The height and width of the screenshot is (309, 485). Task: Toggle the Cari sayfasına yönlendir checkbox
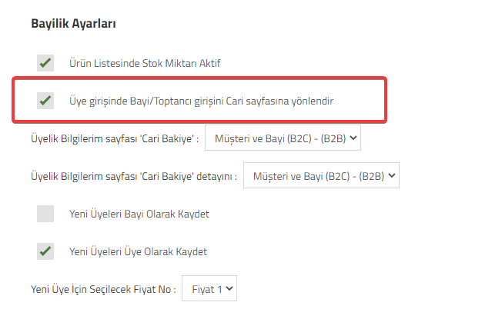click(45, 101)
